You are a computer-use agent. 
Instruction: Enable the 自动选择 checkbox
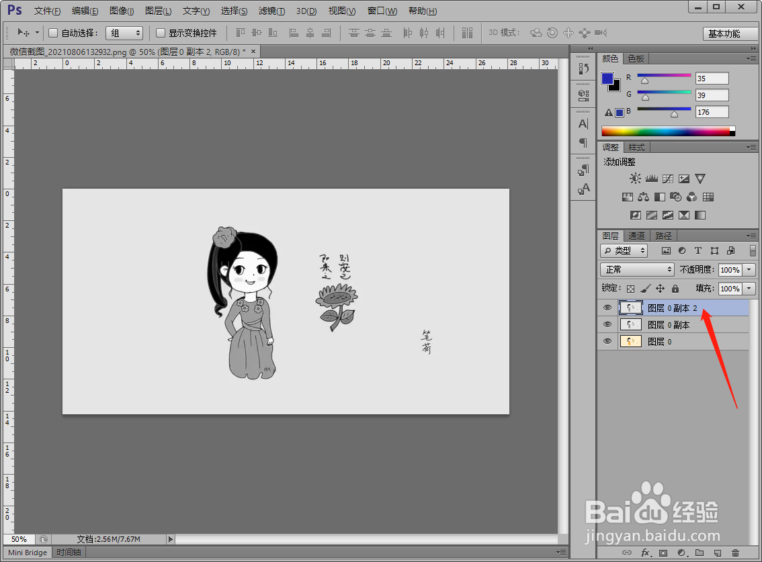[x=53, y=33]
